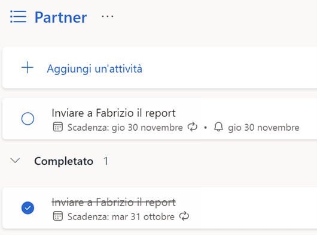
Task: Click the Scadenza mar 31 ottobre due date
Action: [121, 217]
